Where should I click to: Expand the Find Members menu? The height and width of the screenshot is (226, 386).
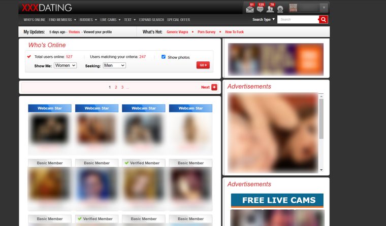click(62, 20)
